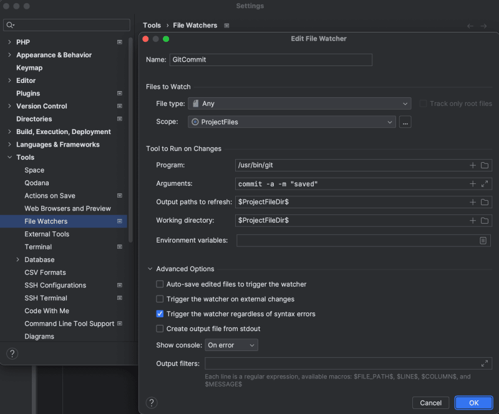This screenshot has height=414, width=499.
Task: Expand Appearance & Behavior node
Action: (x=9, y=55)
